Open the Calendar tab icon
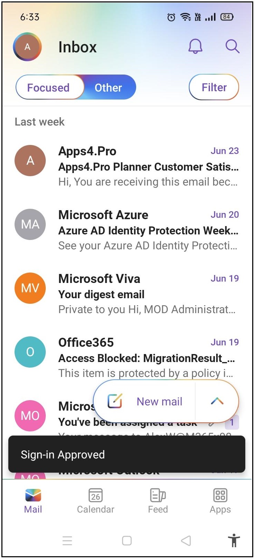 (x=96, y=495)
